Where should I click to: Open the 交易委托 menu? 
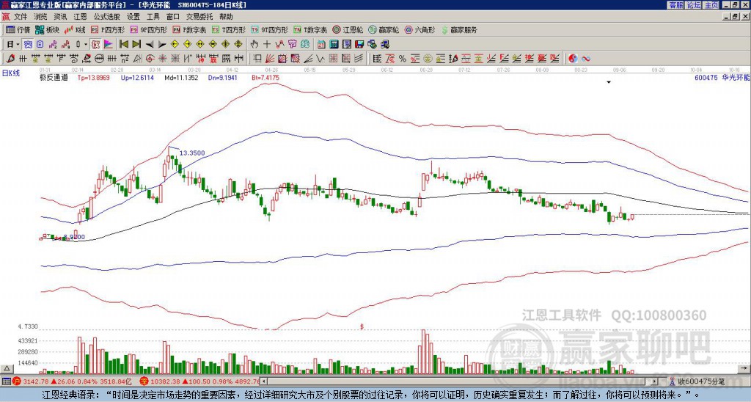pos(199,17)
